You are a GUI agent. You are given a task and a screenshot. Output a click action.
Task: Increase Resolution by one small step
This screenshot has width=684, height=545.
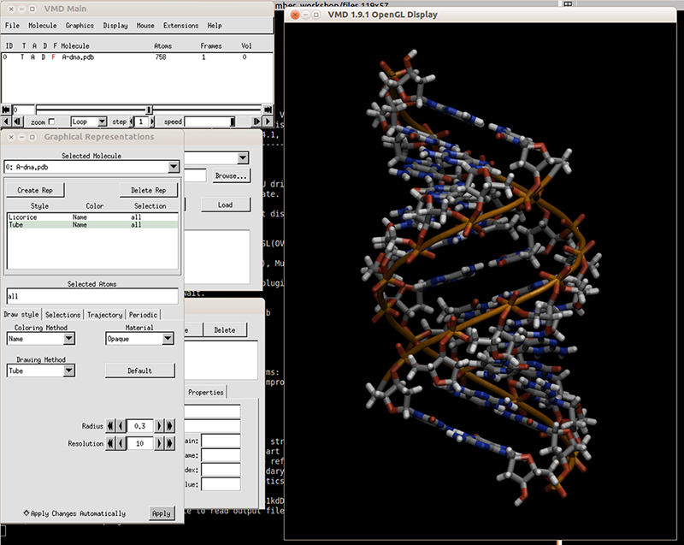(160, 444)
